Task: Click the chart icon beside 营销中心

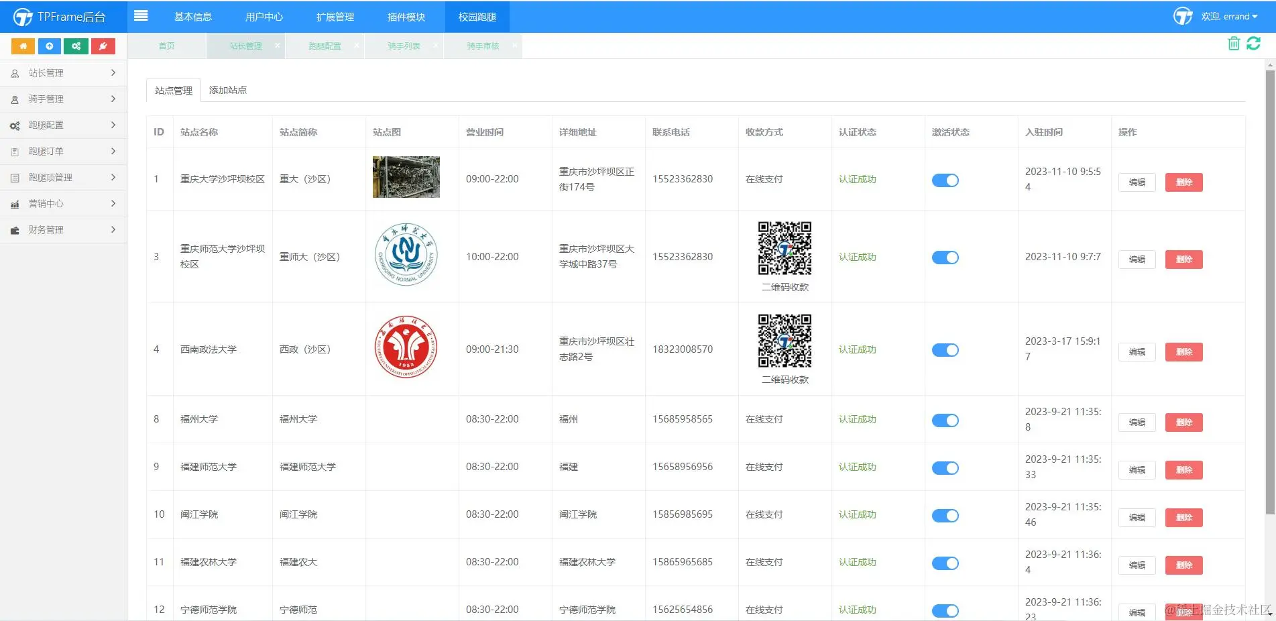Action: point(15,204)
